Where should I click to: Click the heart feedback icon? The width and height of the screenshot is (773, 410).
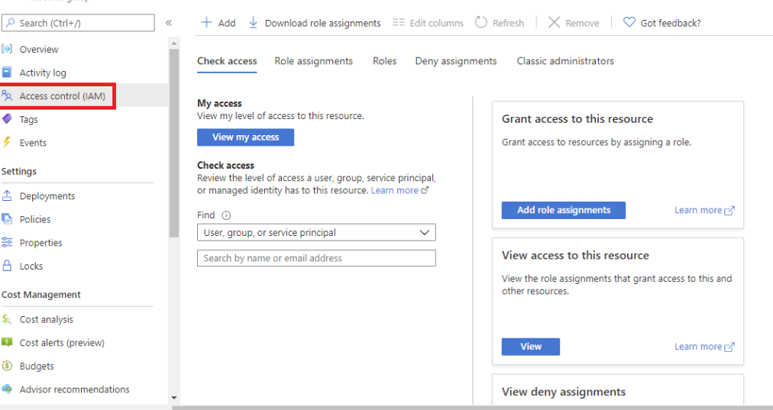tap(629, 22)
